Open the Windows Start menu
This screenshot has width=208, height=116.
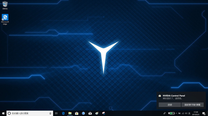coord(3,113)
